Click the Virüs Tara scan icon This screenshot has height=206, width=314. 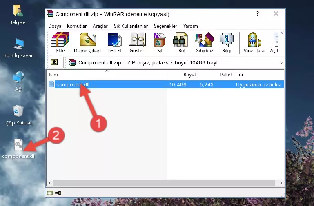coord(254,42)
